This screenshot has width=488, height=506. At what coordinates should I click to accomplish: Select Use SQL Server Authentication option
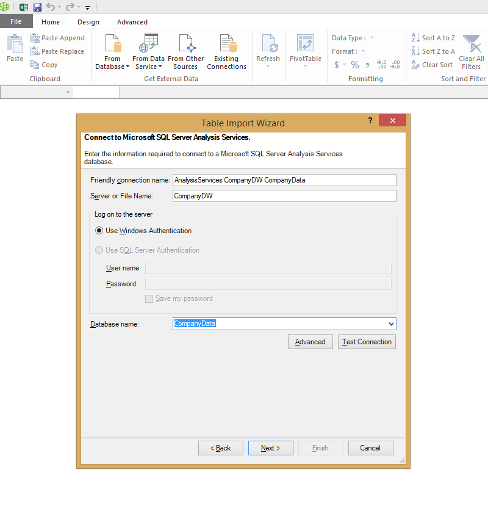[99, 250]
